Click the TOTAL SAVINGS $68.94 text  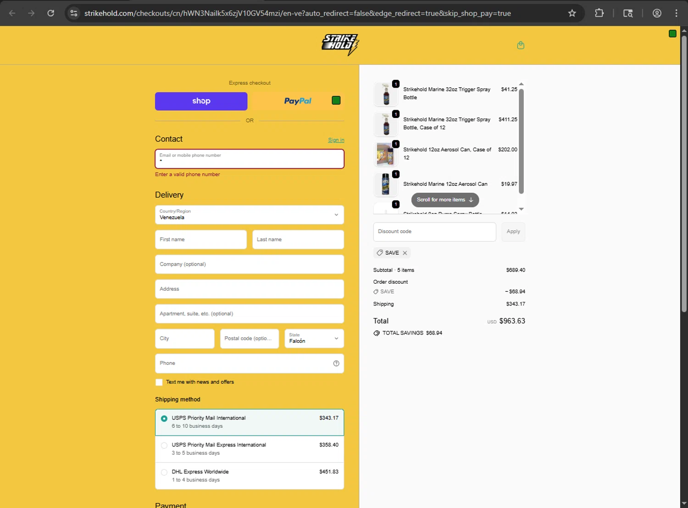point(412,333)
